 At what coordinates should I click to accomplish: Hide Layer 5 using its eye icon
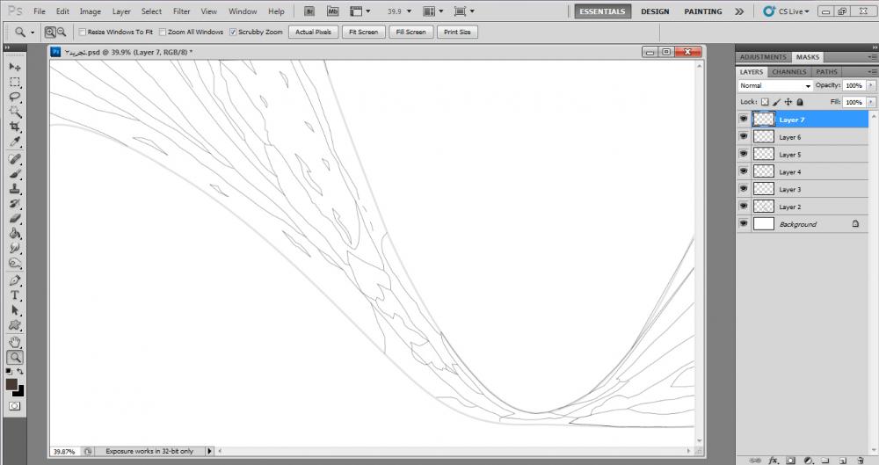coord(744,154)
